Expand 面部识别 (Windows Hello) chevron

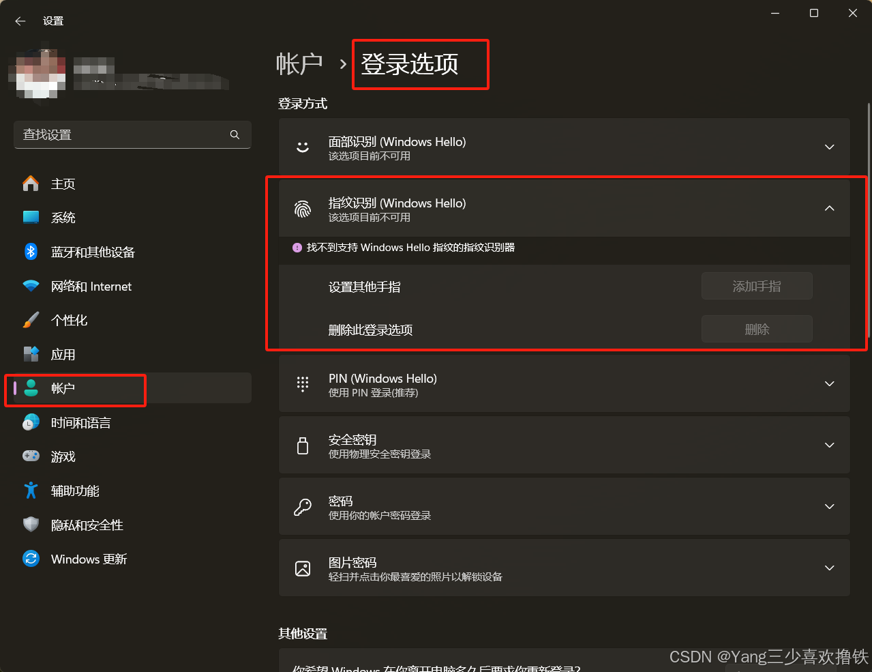(830, 147)
